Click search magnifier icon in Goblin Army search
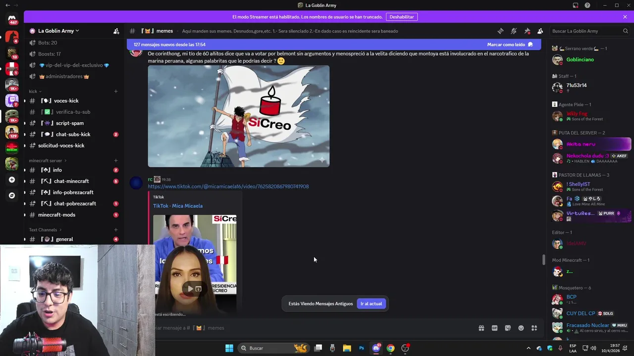 click(x=625, y=31)
